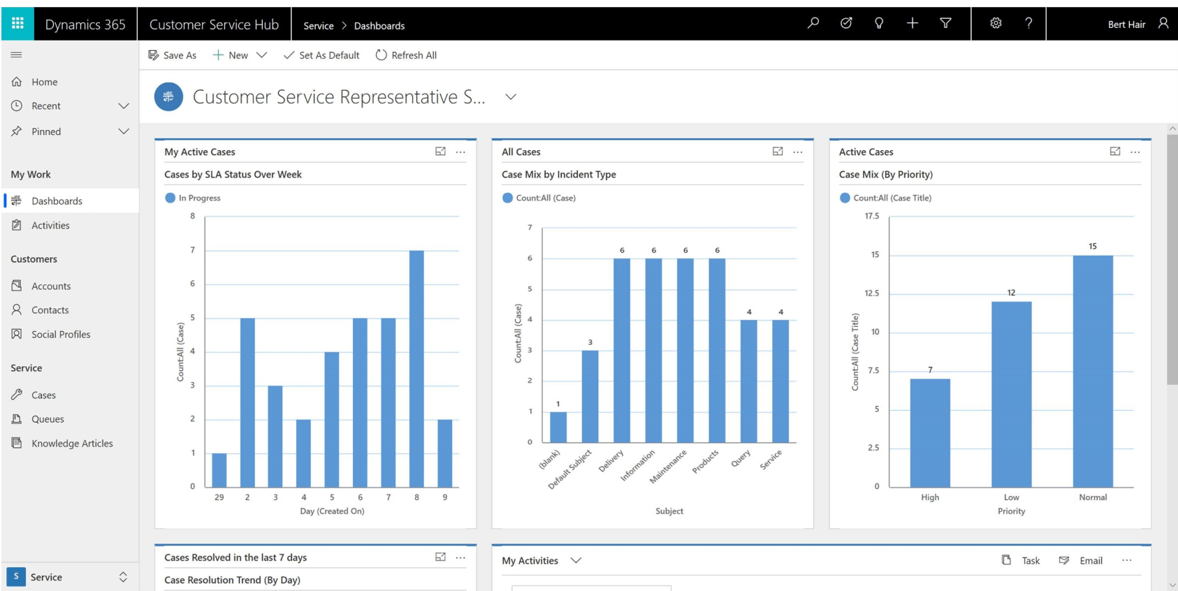Toggle the Count:All (Case Title) legend
Screen dimensions: 1178x591
coord(885,198)
